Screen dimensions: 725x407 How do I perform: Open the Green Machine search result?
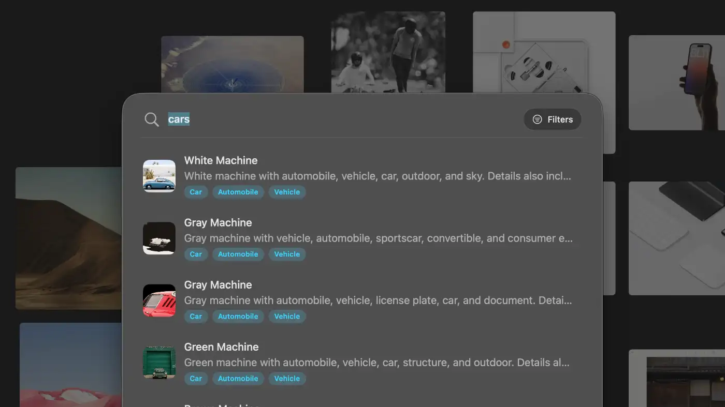coord(221,346)
